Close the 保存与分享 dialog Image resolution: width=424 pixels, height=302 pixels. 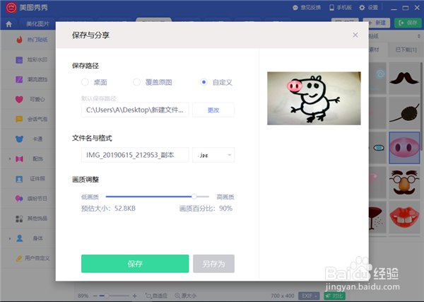(x=355, y=35)
